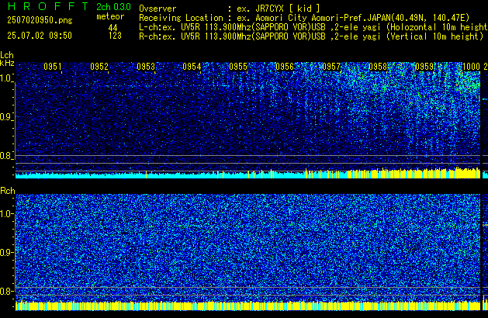The width and height of the screenshot is (488, 318).
Task: Select the 0954 time marker
Action: (x=192, y=67)
